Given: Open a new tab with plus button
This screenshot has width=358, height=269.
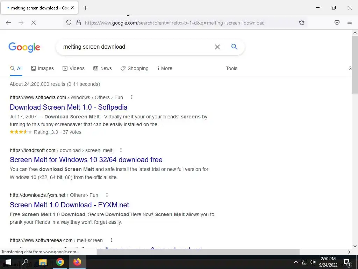Looking at the screenshot, I should (85, 8).
